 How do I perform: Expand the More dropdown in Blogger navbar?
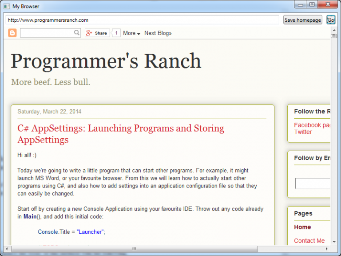coord(131,33)
